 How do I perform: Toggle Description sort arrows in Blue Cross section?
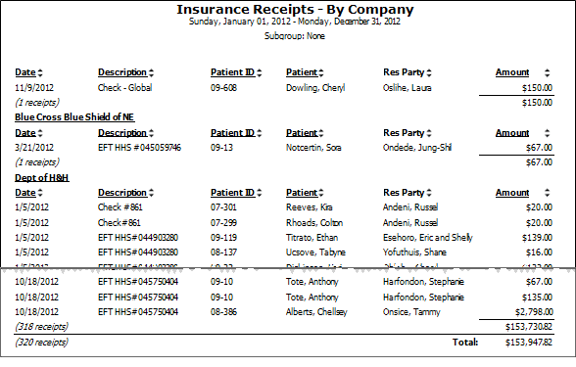tap(151, 133)
